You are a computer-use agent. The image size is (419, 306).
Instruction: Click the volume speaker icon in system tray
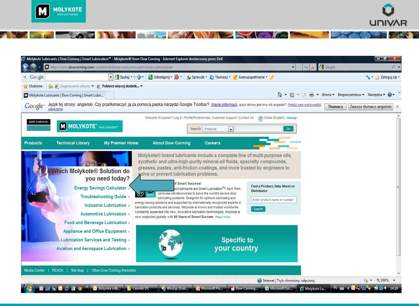[385, 288]
